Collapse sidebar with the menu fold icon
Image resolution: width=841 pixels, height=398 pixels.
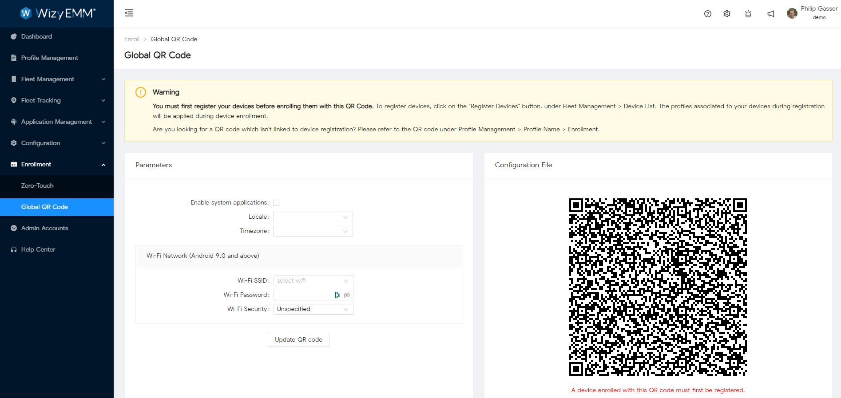[129, 13]
